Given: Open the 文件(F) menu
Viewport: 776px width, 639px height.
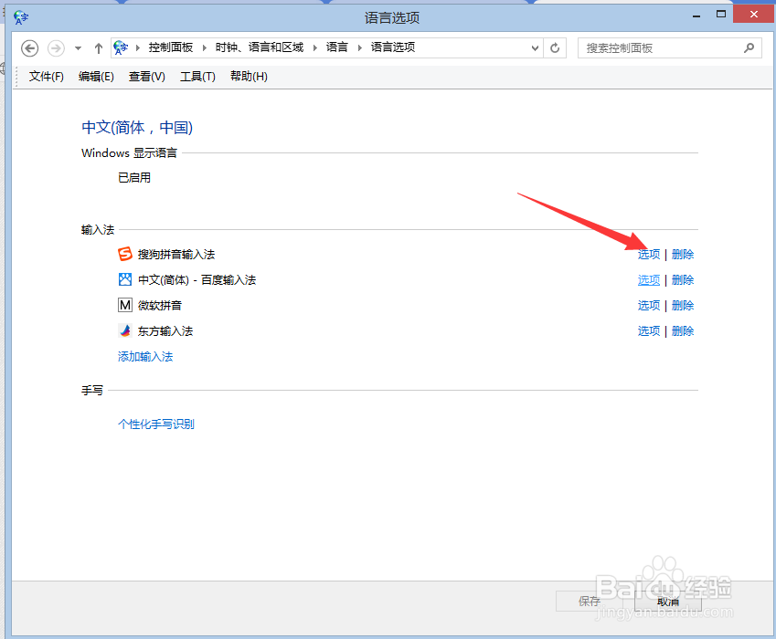Looking at the screenshot, I should (x=46, y=76).
